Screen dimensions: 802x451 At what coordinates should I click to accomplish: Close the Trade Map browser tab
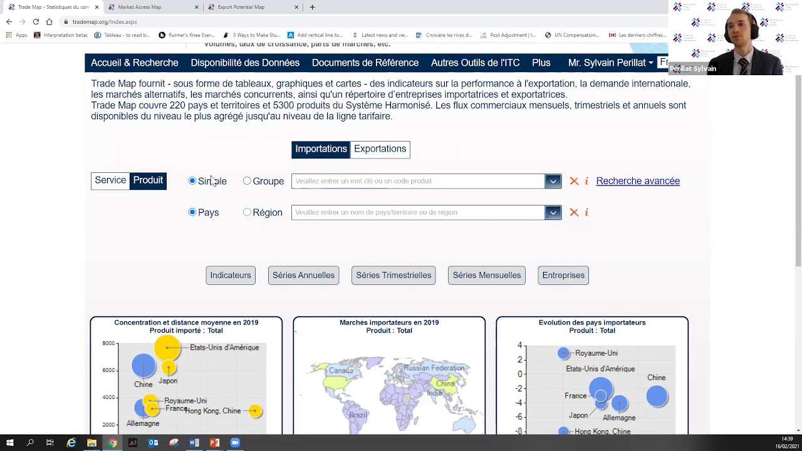point(96,7)
